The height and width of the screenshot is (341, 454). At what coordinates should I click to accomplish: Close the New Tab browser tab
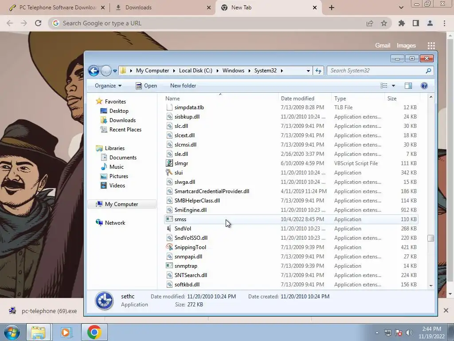pyautogui.click(x=315, y=8)
